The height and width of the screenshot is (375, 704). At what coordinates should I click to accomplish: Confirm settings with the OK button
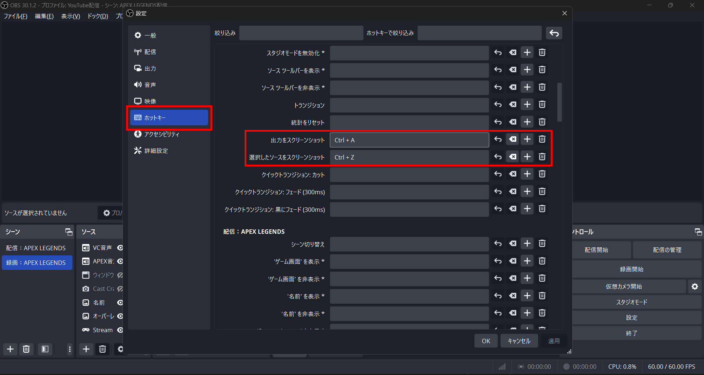pos(486,341)
